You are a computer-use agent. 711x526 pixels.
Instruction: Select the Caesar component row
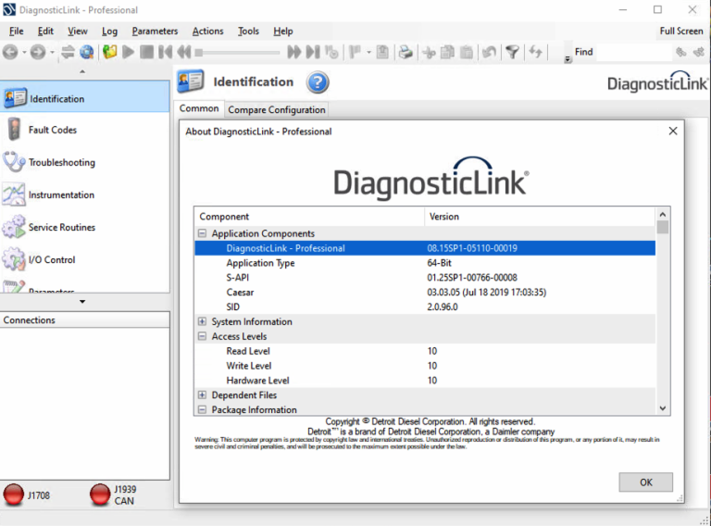tap(425, 292)
